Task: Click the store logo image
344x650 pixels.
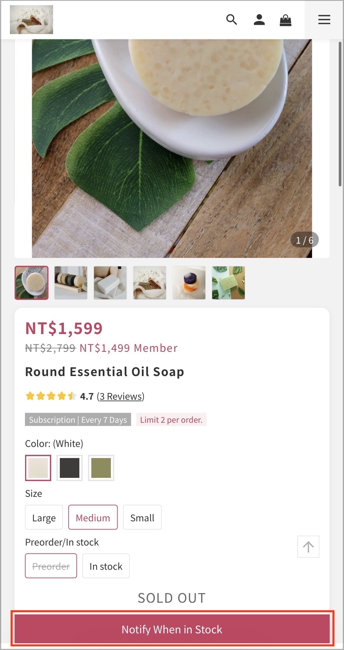Action: pyautogui.click(x=32, y=20)
